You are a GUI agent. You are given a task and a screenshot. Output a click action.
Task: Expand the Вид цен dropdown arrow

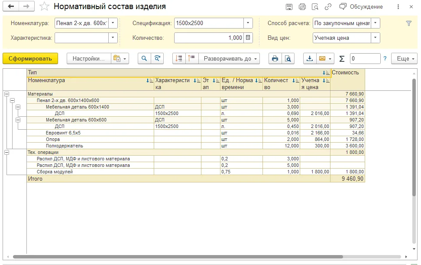pos(376,38)
